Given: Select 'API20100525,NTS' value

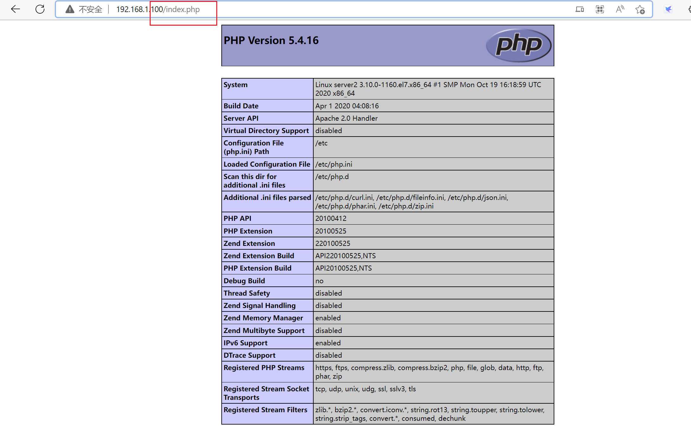Looking at the screenshot, I should (x=343, y=268).
